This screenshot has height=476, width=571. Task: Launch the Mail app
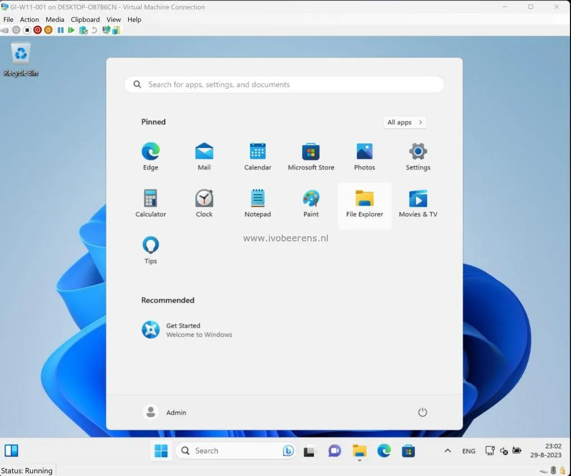tap(204, 157)
